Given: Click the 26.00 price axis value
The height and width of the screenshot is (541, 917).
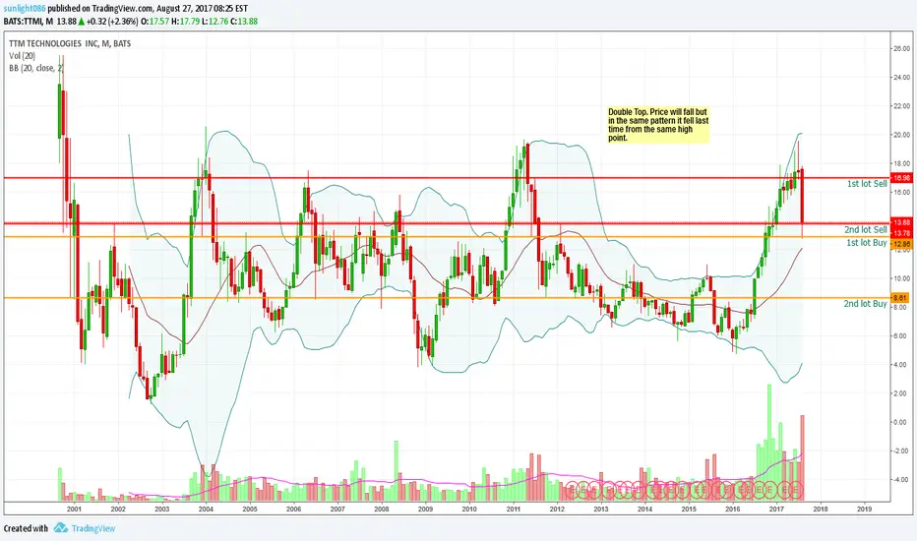Looking at the screenshot, I should click(901, 49).
